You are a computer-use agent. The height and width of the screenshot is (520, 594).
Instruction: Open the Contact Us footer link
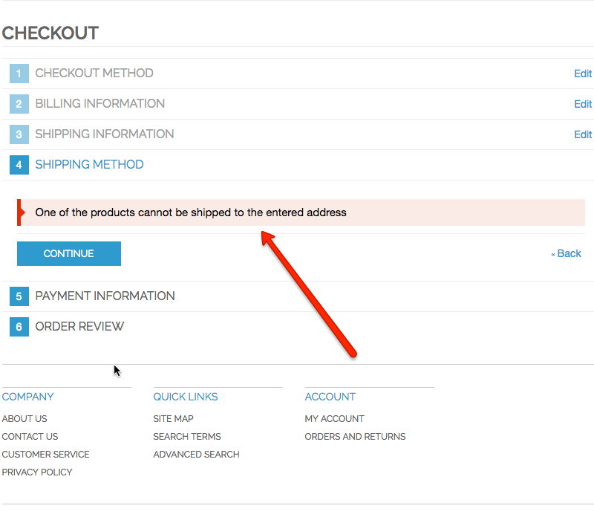(x=30, y=437)
